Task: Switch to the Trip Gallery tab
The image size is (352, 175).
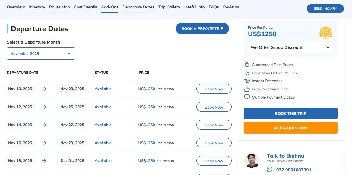Action: (169, 7)
